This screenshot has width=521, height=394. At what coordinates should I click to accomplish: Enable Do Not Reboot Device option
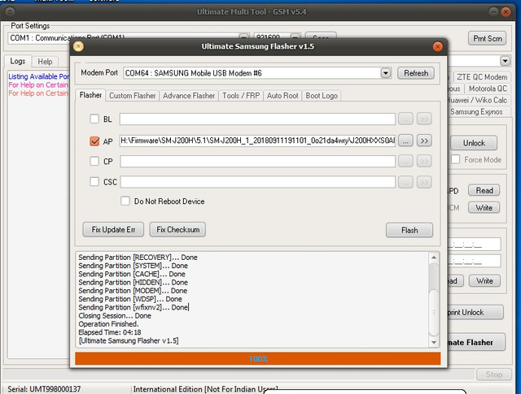click(x=125, y=201)
